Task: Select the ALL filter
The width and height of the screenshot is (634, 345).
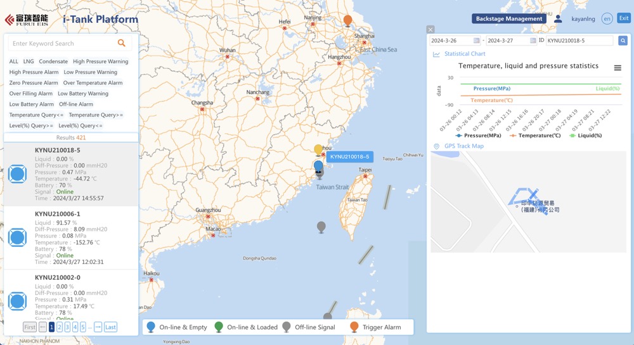Action: 14,61
